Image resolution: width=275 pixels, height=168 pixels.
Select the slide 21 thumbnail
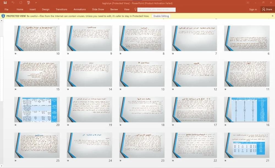click(247, 145)
